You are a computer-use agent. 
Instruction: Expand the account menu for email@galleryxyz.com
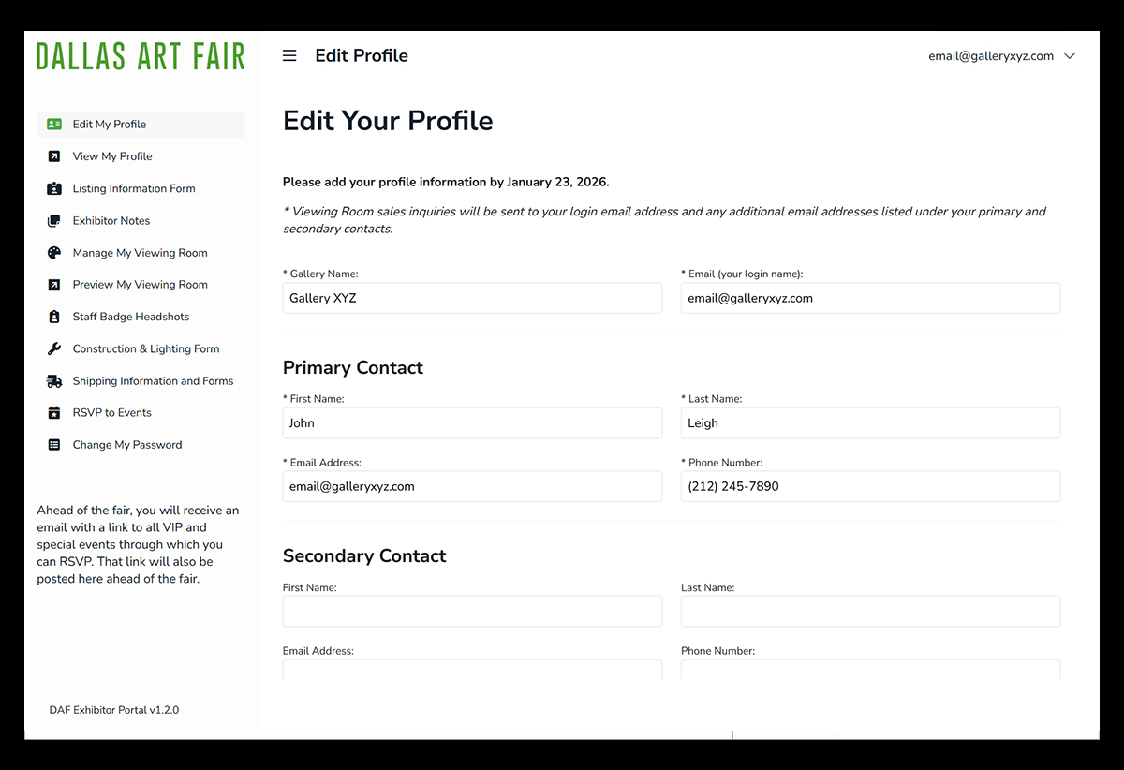(x=1001, y=55)
